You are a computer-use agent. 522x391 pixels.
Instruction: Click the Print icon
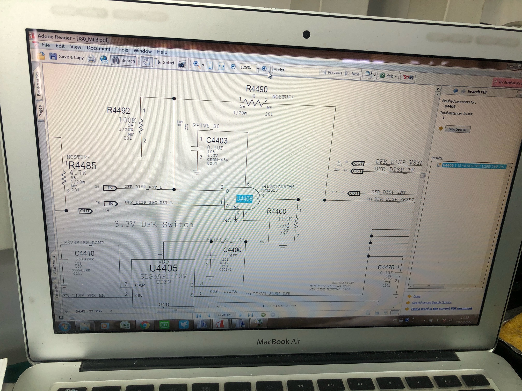click(91, 59)
